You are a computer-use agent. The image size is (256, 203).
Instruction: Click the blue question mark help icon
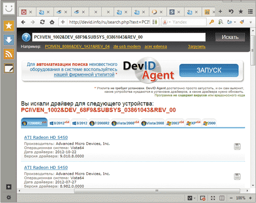(x=26, y=37)
